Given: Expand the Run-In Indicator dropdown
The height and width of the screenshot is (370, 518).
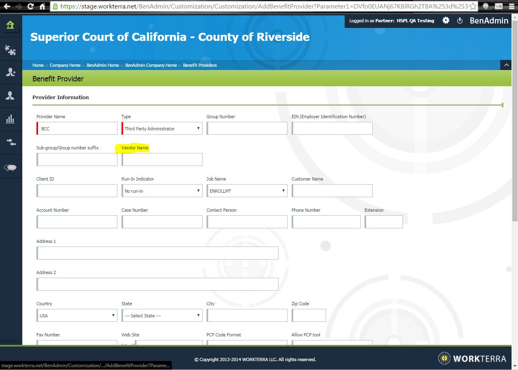Looking at the screenshot, I should tap(162, 191).
